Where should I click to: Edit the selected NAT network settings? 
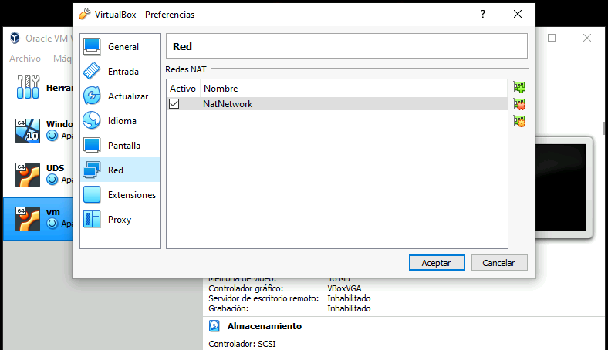(519, 121)
